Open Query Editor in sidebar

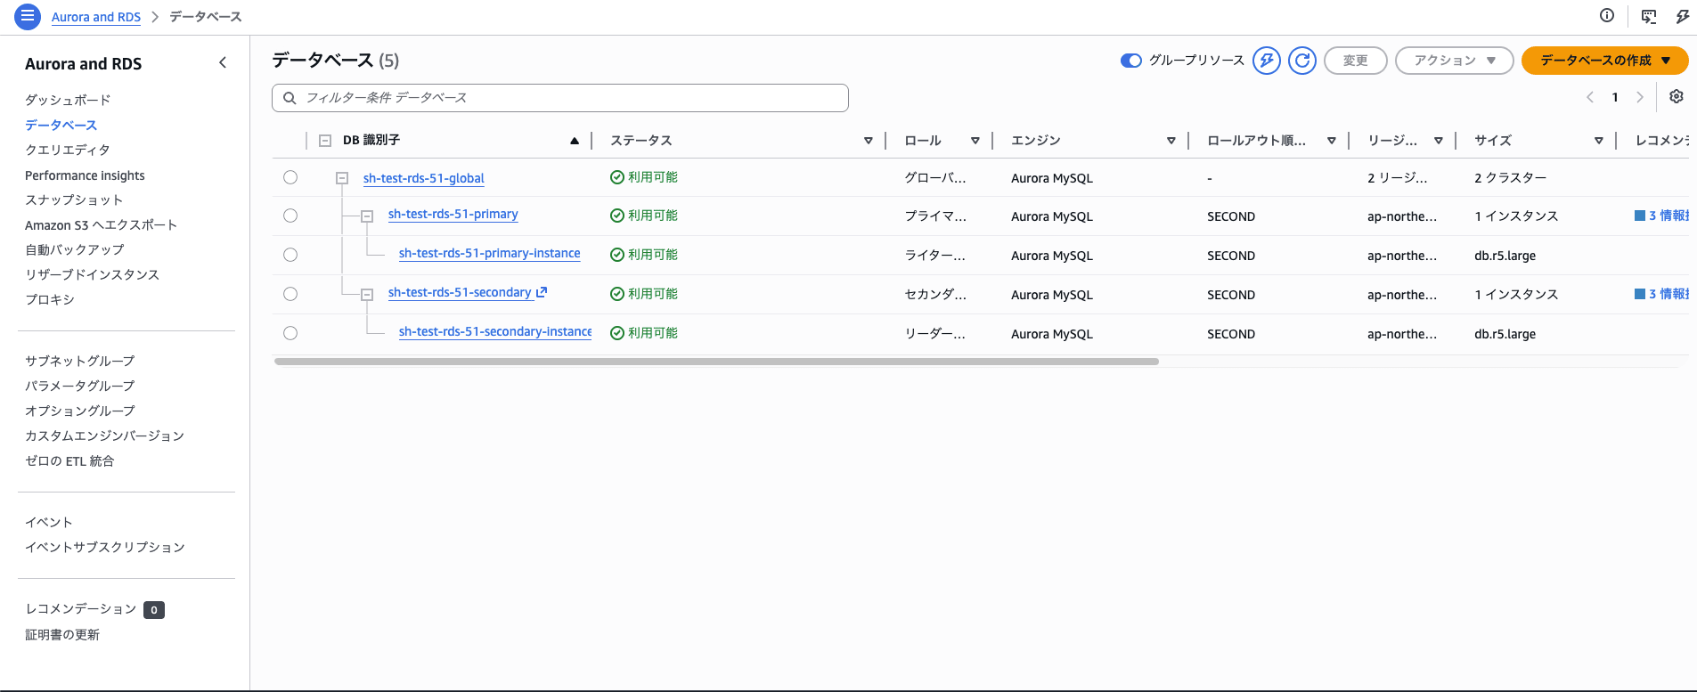[x=68, y=150]
